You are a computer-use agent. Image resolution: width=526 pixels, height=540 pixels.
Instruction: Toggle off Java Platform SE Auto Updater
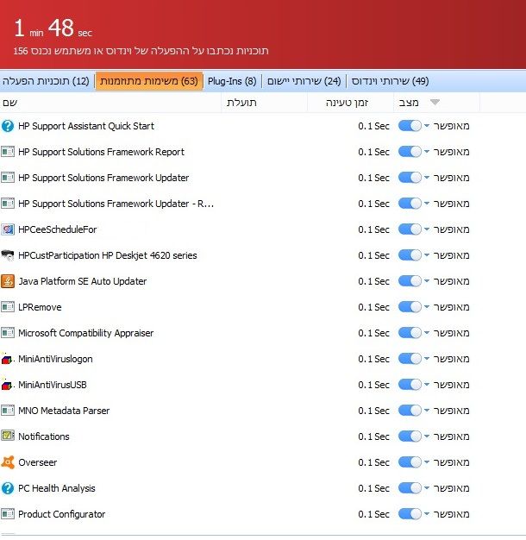[x=410, y=281]
